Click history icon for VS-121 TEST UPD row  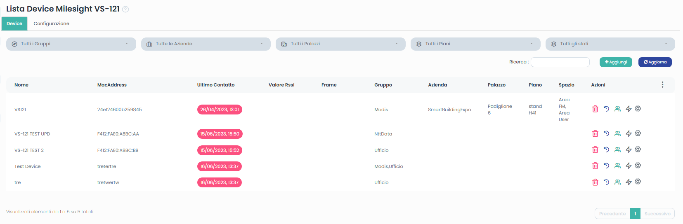[x=606, y=133]
